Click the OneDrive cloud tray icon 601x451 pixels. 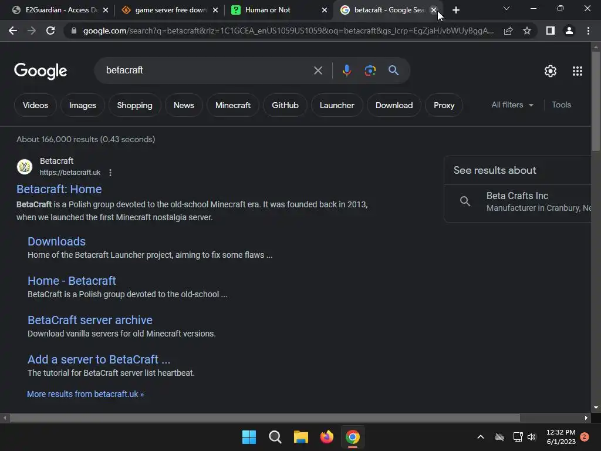point(499,437)
